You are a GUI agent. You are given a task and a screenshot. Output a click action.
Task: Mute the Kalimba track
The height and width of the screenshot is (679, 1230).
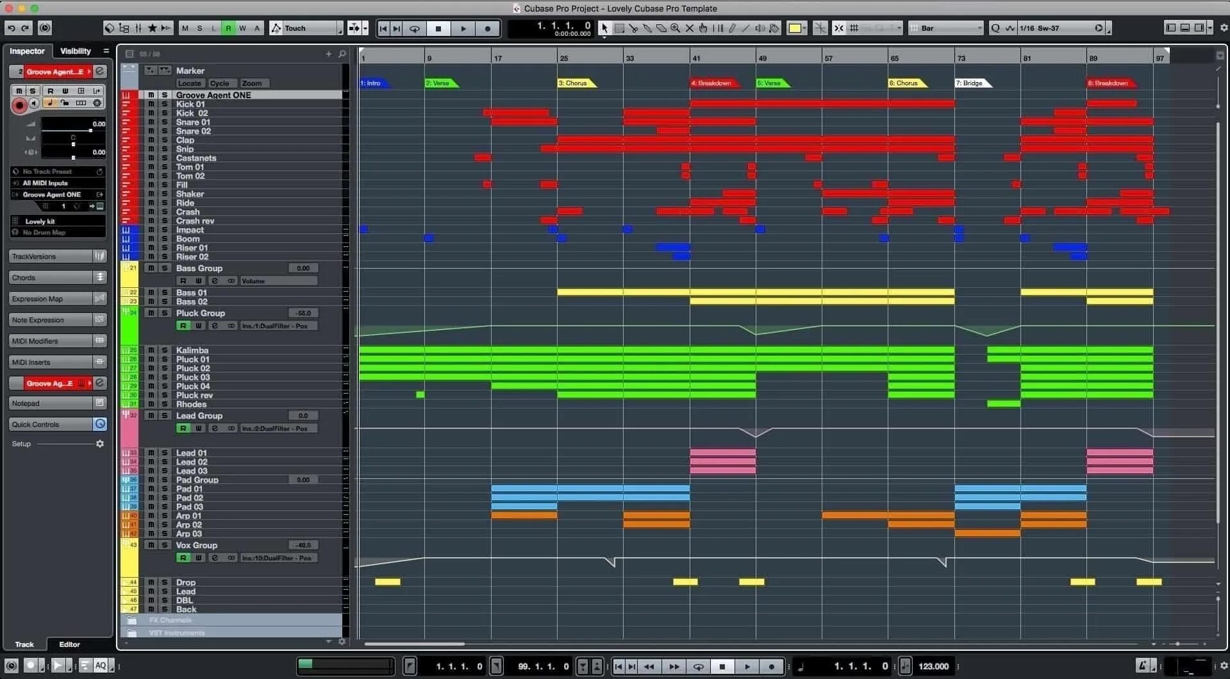pyautogui.click(x=151, y=350)
